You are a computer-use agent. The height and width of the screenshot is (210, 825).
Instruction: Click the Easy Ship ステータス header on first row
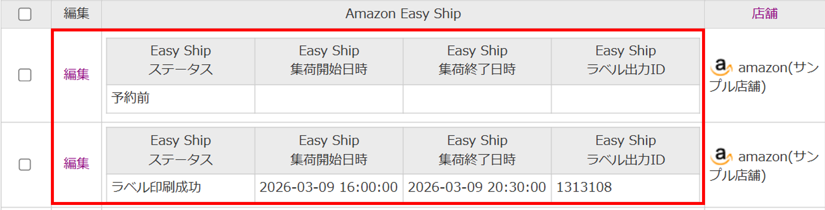point(180,61)
